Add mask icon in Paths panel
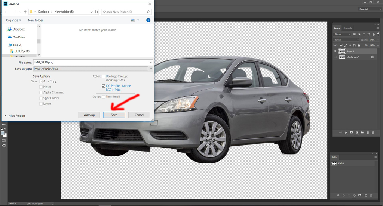The height and width of the screenshot is (206, 383). 359,195
